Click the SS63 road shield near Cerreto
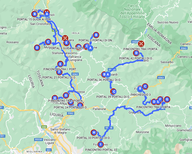This screenshot has width=192, height=154. (x=184, y=48)
